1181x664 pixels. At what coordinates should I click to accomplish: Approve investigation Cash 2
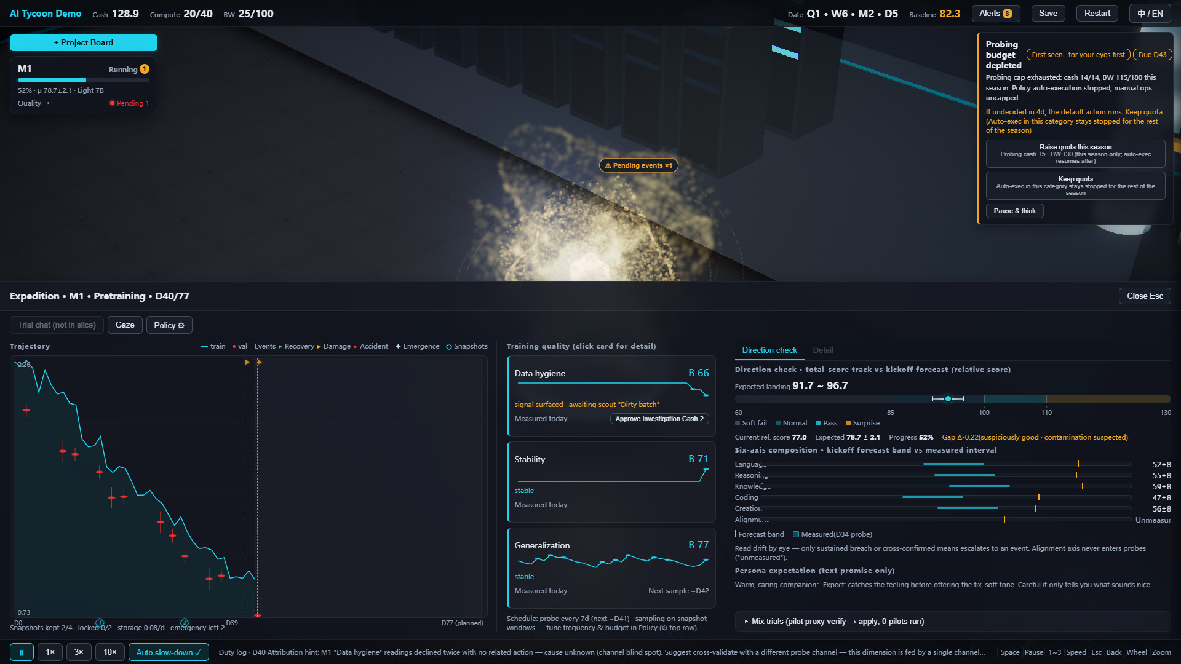(659, 419)
